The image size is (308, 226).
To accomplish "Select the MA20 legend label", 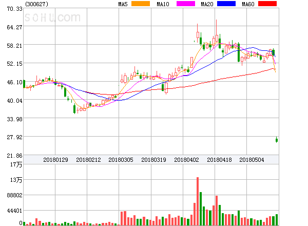I will point(207,4).
